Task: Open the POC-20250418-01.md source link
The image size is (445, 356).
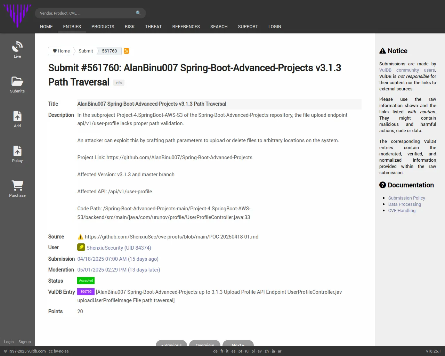Action: click(x=171, y=237)
